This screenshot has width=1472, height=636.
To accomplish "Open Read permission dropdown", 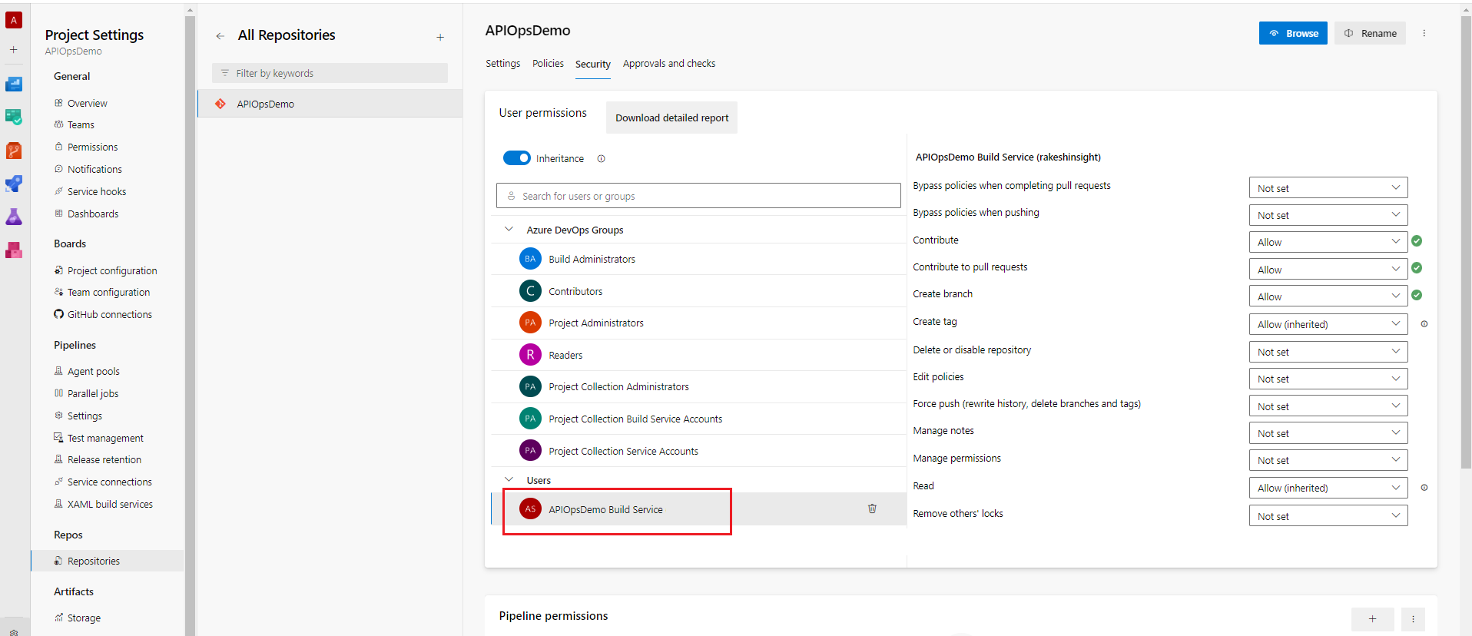I will (1328, 488).
